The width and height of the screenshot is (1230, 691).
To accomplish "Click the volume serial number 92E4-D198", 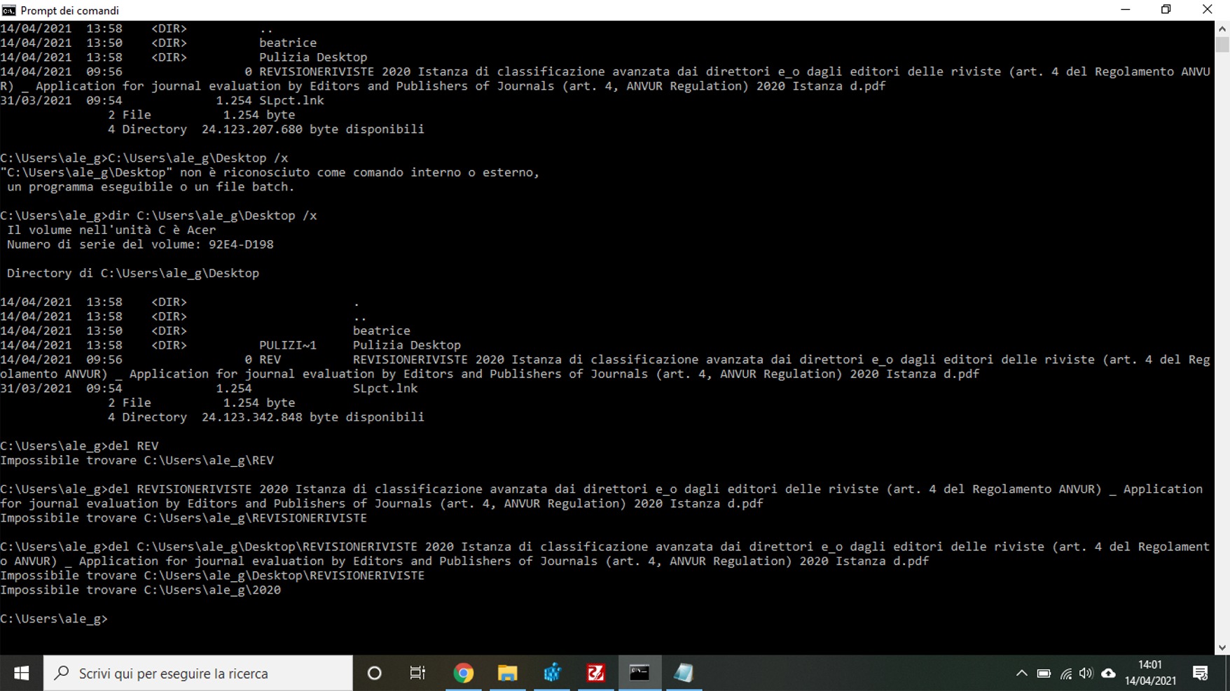I will (241, 244).
